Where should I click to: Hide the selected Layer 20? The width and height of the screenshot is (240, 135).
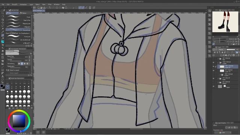(x=213, y=66)
